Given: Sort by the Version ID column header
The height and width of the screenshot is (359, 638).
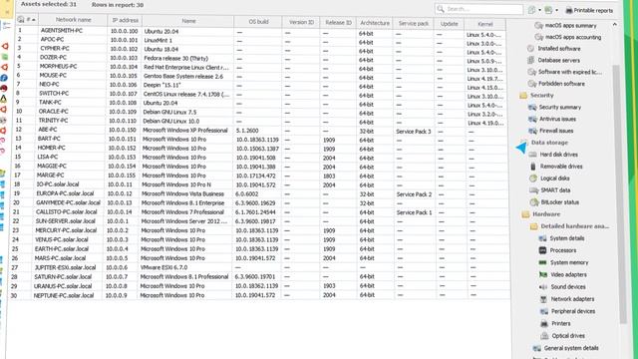Looking at the screenshot, I should [x=301, y=22].
